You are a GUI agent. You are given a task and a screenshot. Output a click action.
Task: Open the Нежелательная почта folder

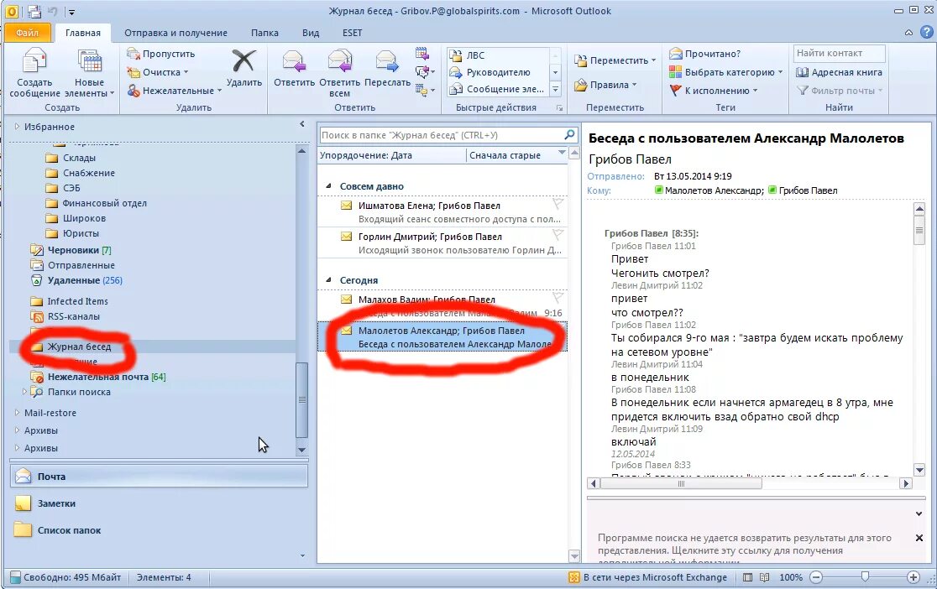tap(98, 377)
